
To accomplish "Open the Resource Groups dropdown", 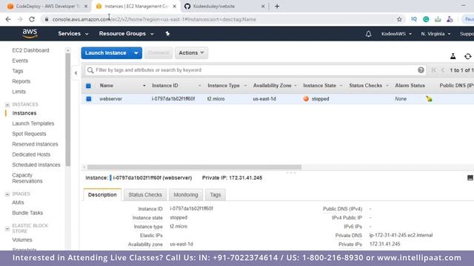I will pyautogui.click(x=127, y=33).
